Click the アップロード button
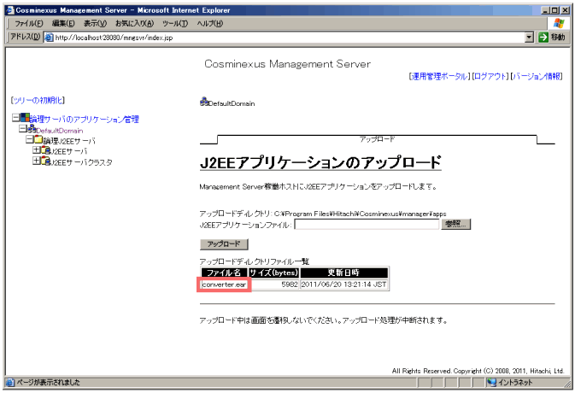 [x=224, y=244]
